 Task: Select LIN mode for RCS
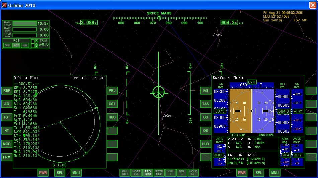[x=25, y=45]
